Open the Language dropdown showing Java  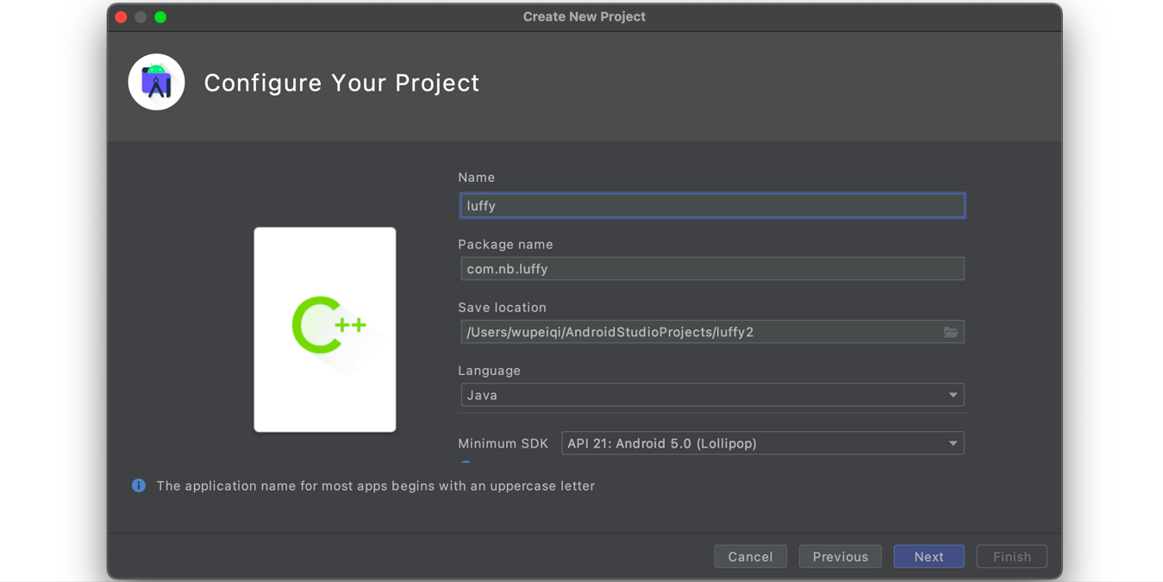click(711, 395)
